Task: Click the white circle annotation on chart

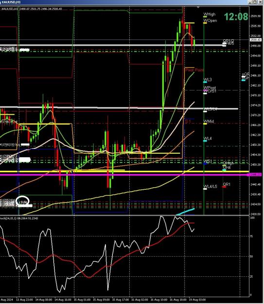Action: point(22,201)
